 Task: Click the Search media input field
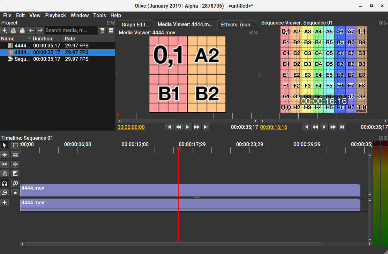pos(71,30)
